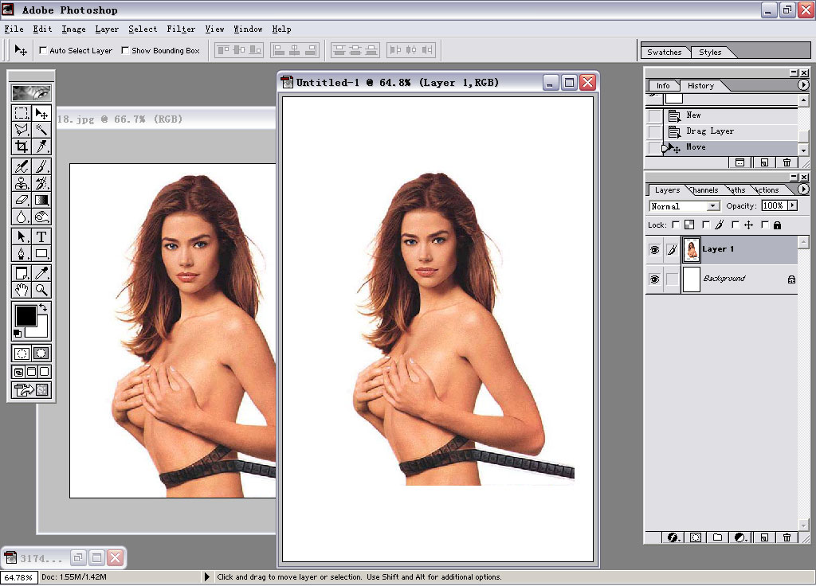
Task: Click the foreground black color swatch
Action: click(x=25, y=315)
